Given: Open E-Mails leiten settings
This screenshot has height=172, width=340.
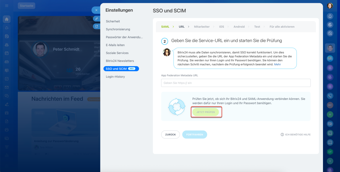Looking at the screenshot, I should (115, 45).
